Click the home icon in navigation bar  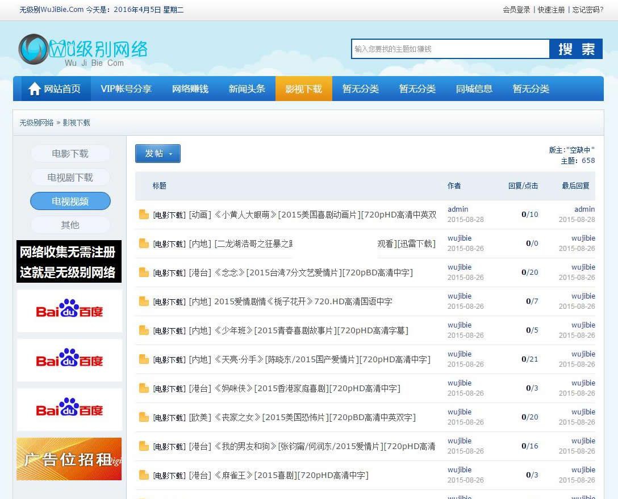click(34, 89)
